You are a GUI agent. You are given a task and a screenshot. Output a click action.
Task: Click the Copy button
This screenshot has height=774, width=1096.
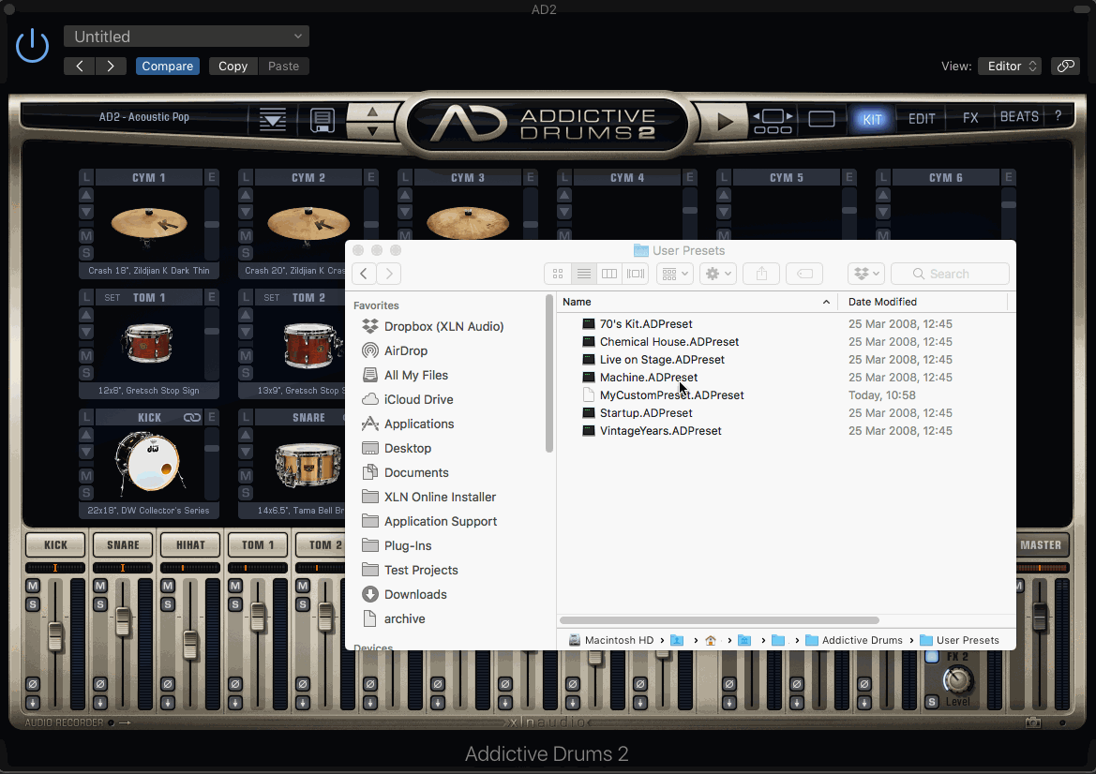pos(233,66)
